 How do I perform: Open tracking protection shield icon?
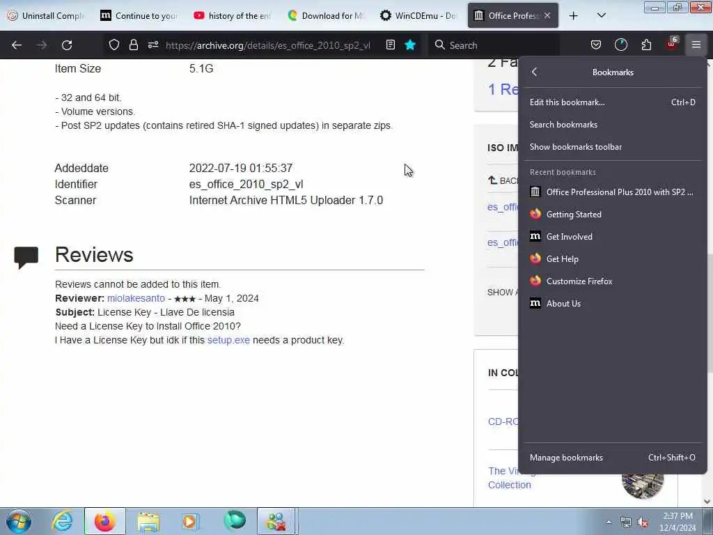tap(114, 45)
